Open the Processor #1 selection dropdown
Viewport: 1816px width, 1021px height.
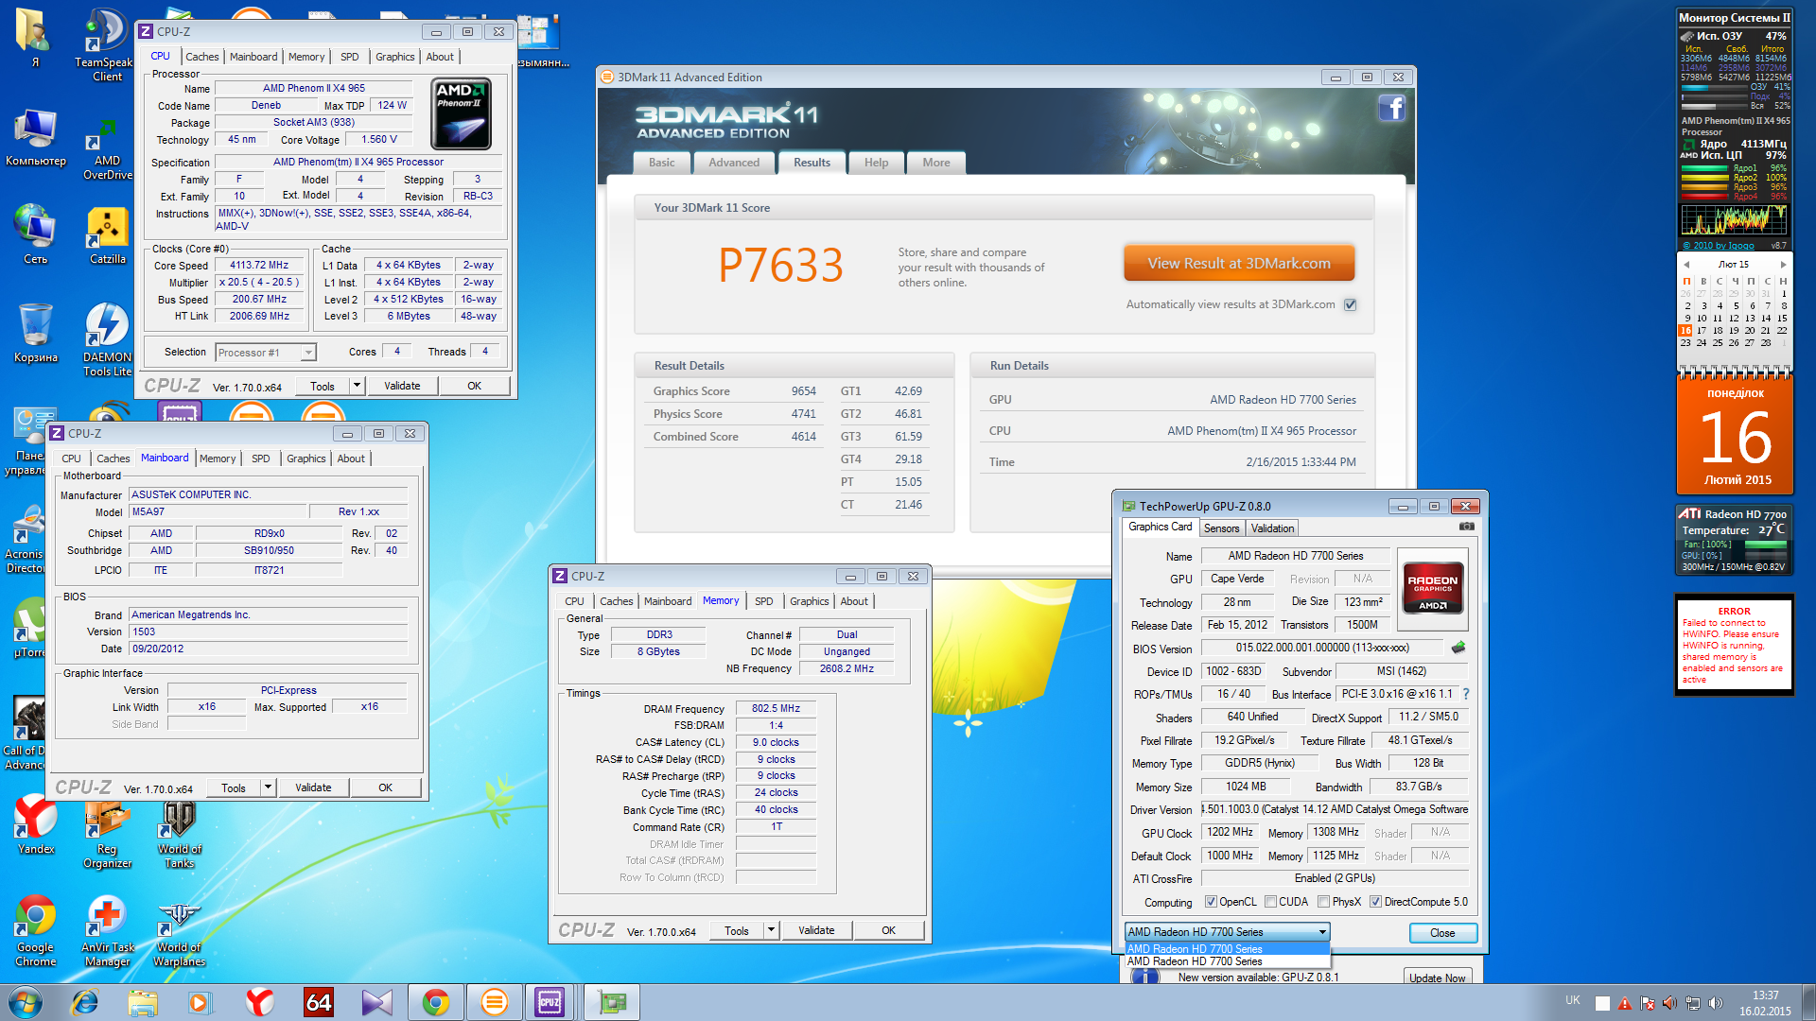266,353
